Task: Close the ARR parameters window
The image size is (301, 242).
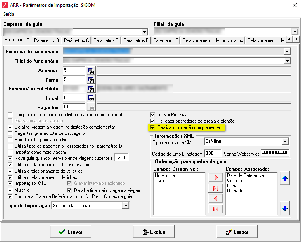Action: click(295, 5)
